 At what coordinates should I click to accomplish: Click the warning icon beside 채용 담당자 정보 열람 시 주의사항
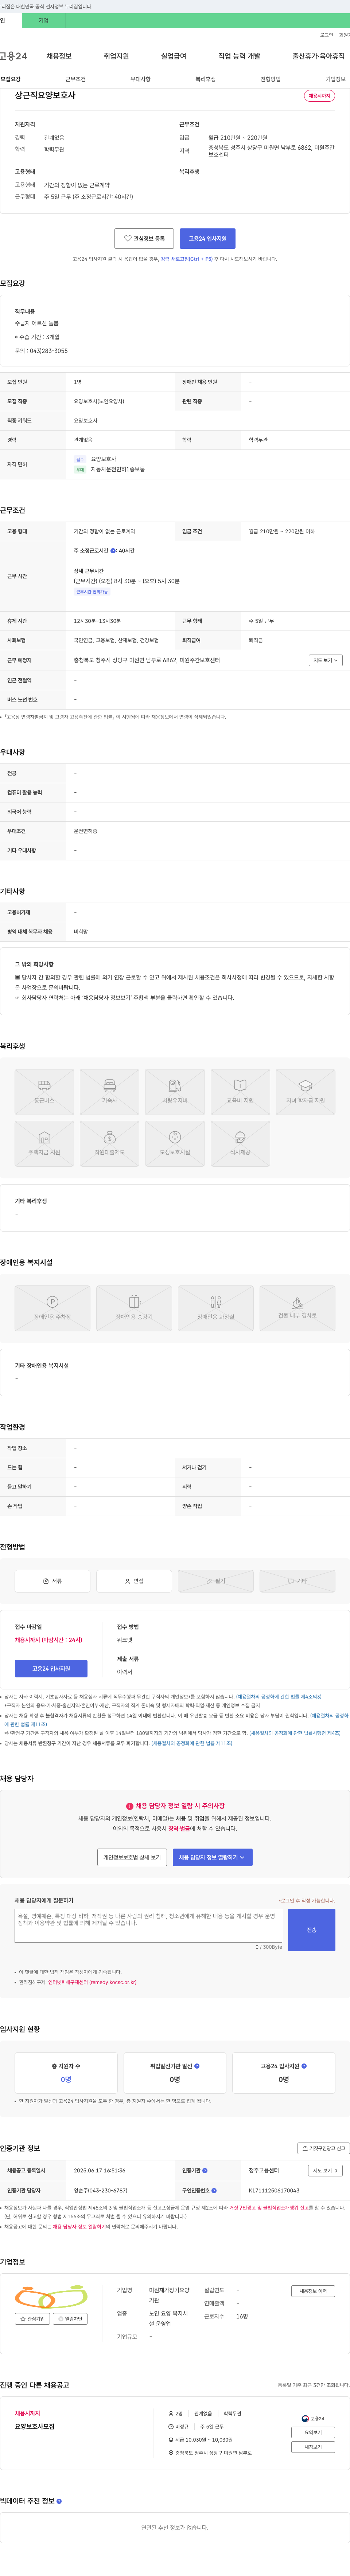click(130, 1806)
